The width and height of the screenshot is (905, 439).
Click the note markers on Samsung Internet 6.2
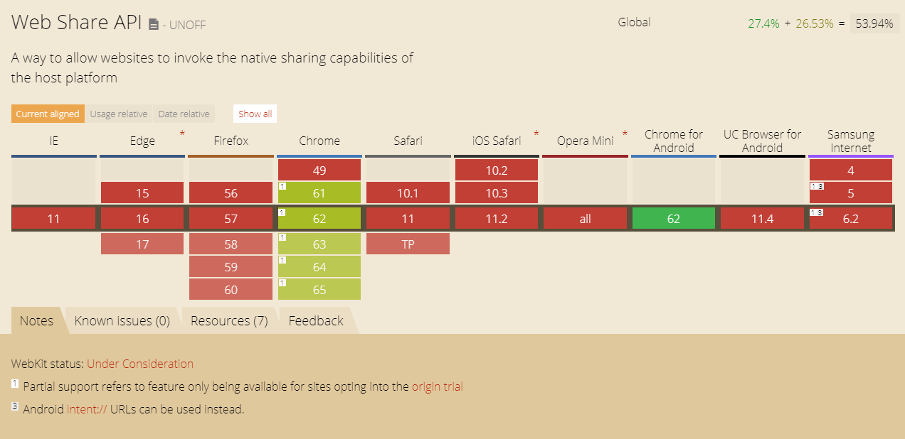click(x=815, y=212)
